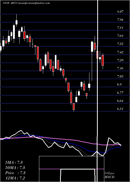Click the NYSE ARCO munafa.munafasutra.com title text
130x182 pixels.
(x=26, y=3)
